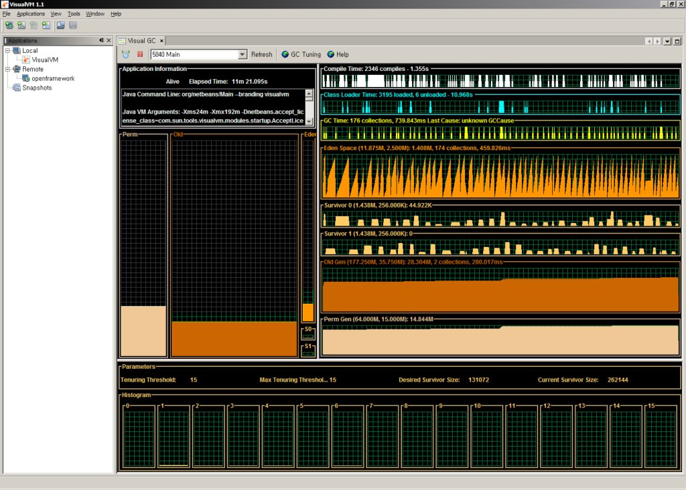686x490 pixels.
Task: Open the 5840 Main process dropdown
Action: tap(243, 54)
